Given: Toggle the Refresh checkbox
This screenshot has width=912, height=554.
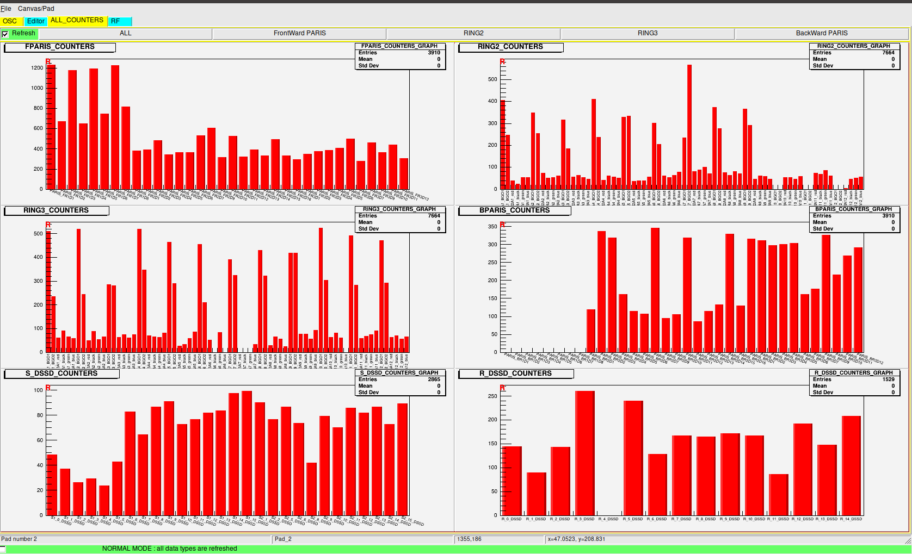Looking at the screenshot, I should [5, 34].
